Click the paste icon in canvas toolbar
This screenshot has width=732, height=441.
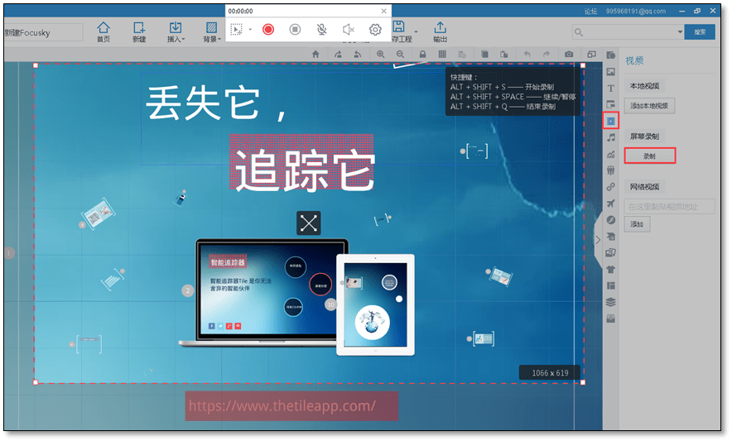[503, 54]
